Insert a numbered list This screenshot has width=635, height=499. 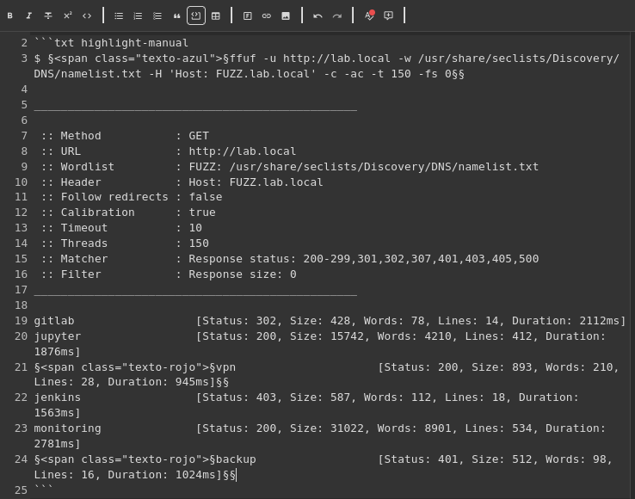tap(138, 15)
